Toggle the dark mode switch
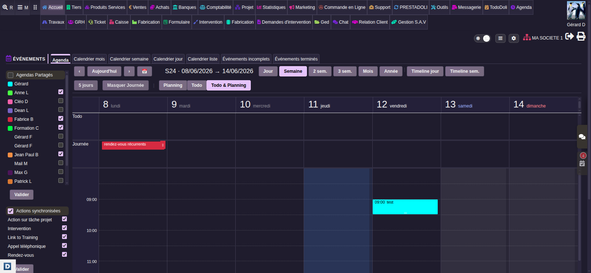The height and width of the screenshot is (273, 591). [x=482, y=38]
